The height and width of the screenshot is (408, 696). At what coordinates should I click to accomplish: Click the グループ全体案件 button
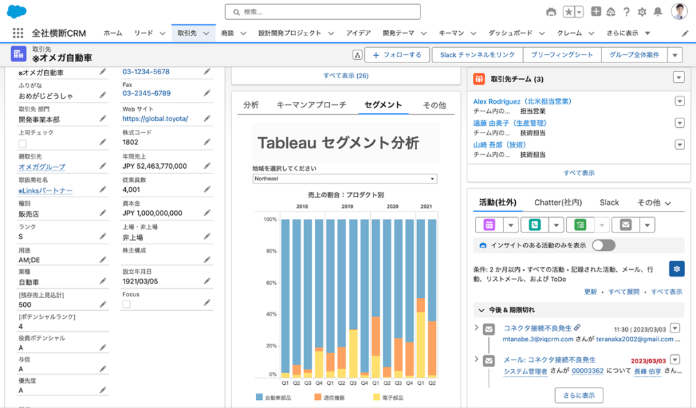pos(634,55)
